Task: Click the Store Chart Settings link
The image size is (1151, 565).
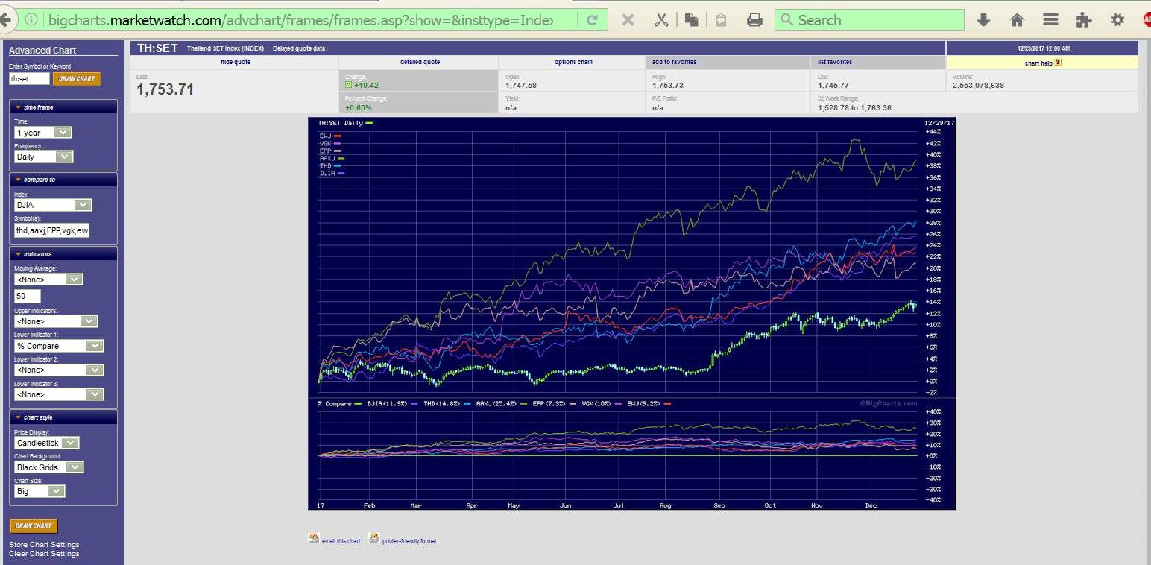Action: coord(44,545)
